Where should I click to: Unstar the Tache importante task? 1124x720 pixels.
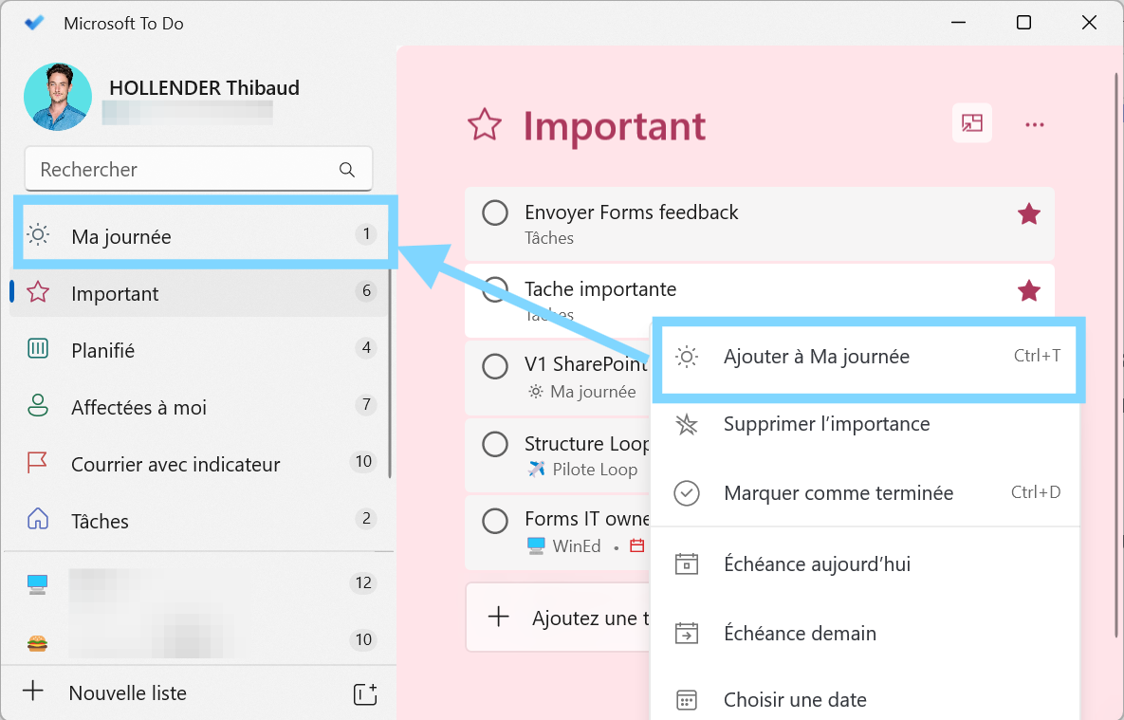tap(1029, 291)
